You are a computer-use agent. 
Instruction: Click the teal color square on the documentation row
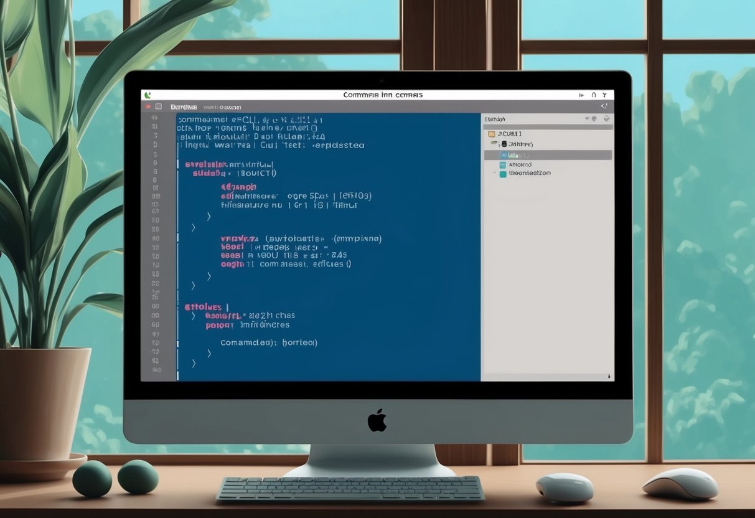point(503,172)
